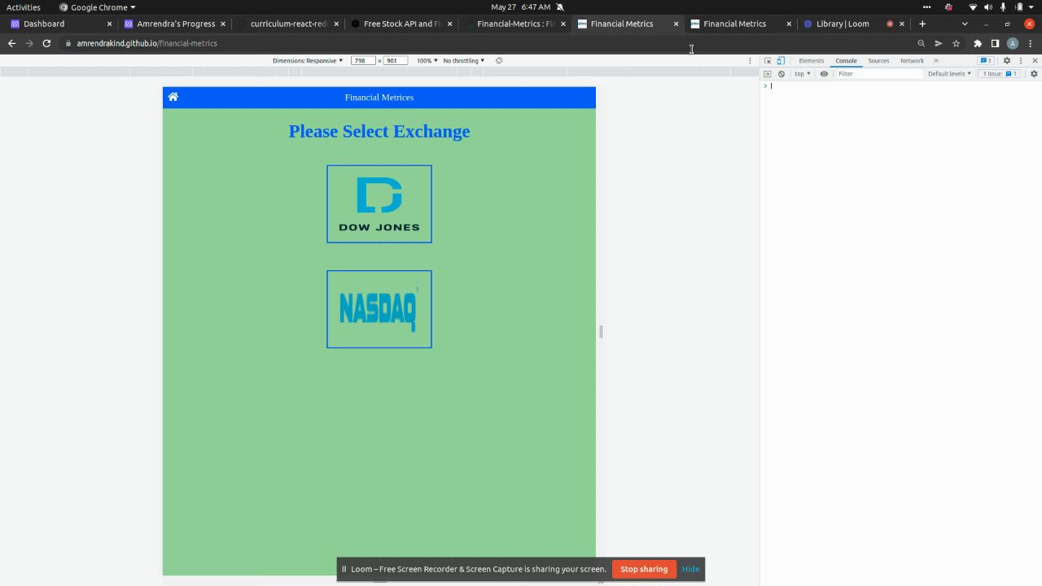This screenshot has height=586, width=1042.
Task: Open the Ubuntu Activities overview
Action: pyautogui.click(x=23, y=7)
